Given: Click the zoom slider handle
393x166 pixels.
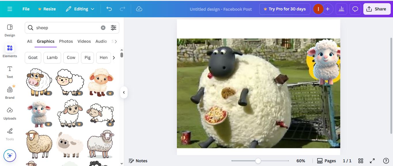Looking at the screenshot, I should click(x=258, y=161).
